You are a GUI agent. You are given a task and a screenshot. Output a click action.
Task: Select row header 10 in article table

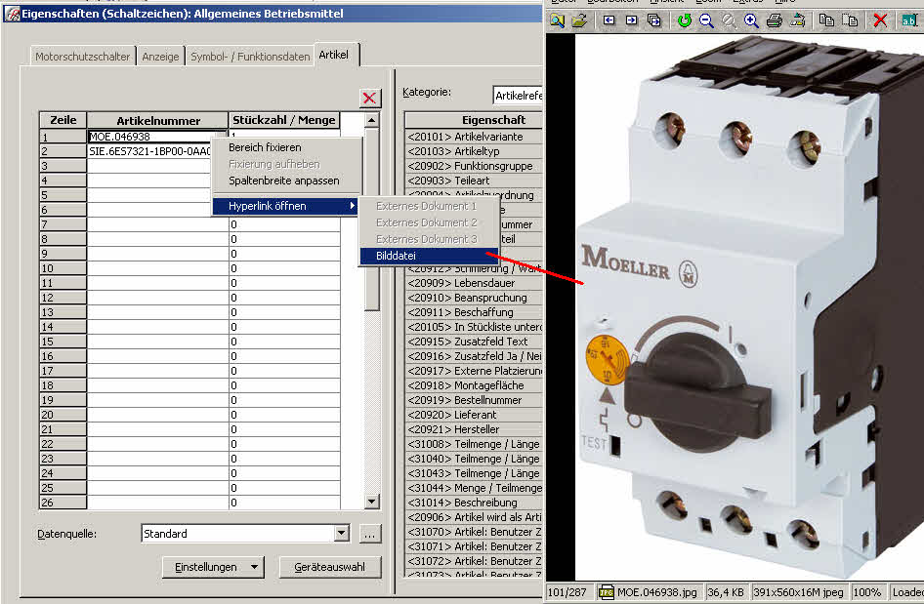[63, 268]
